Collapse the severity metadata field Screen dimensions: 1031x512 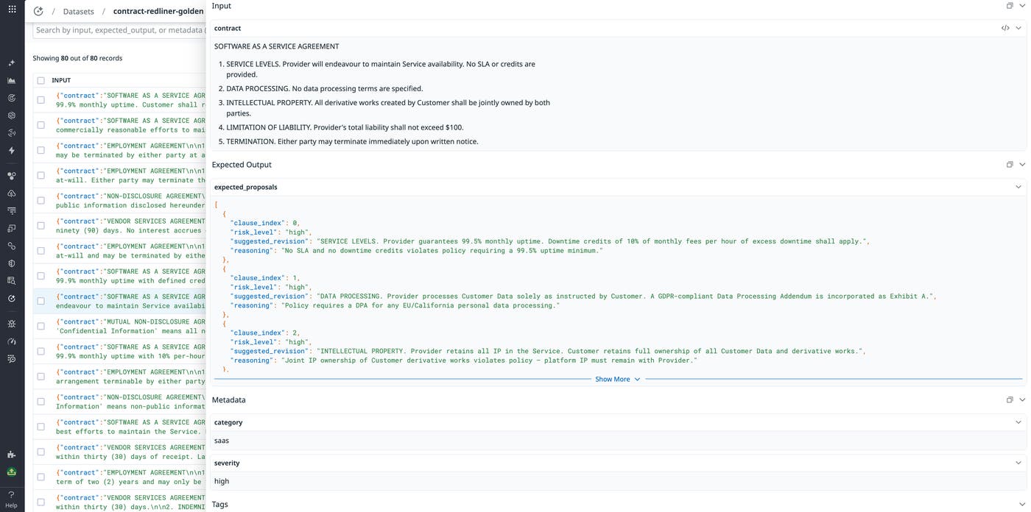click(x=1018, y=463)
